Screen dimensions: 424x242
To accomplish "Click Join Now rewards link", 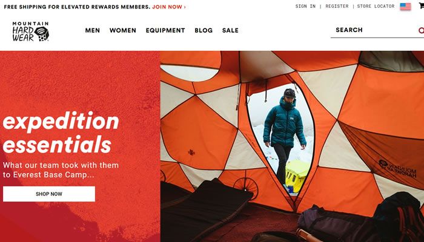I will 169,7.
